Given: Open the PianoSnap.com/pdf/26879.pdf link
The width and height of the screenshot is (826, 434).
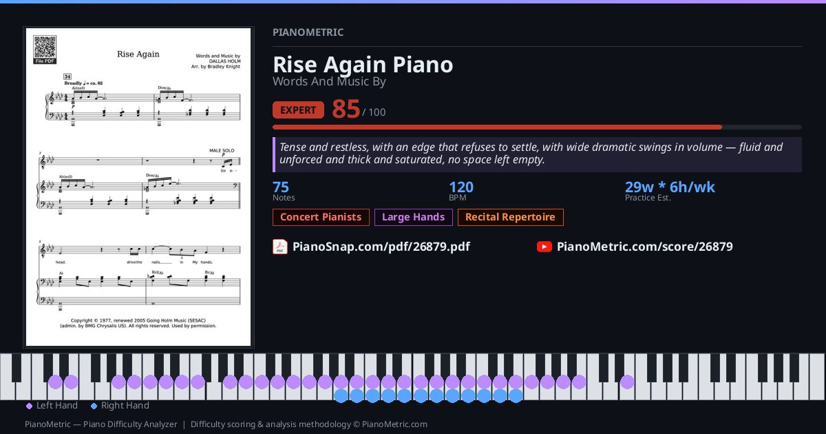Looking at the screenshot, I should point(381,247).
